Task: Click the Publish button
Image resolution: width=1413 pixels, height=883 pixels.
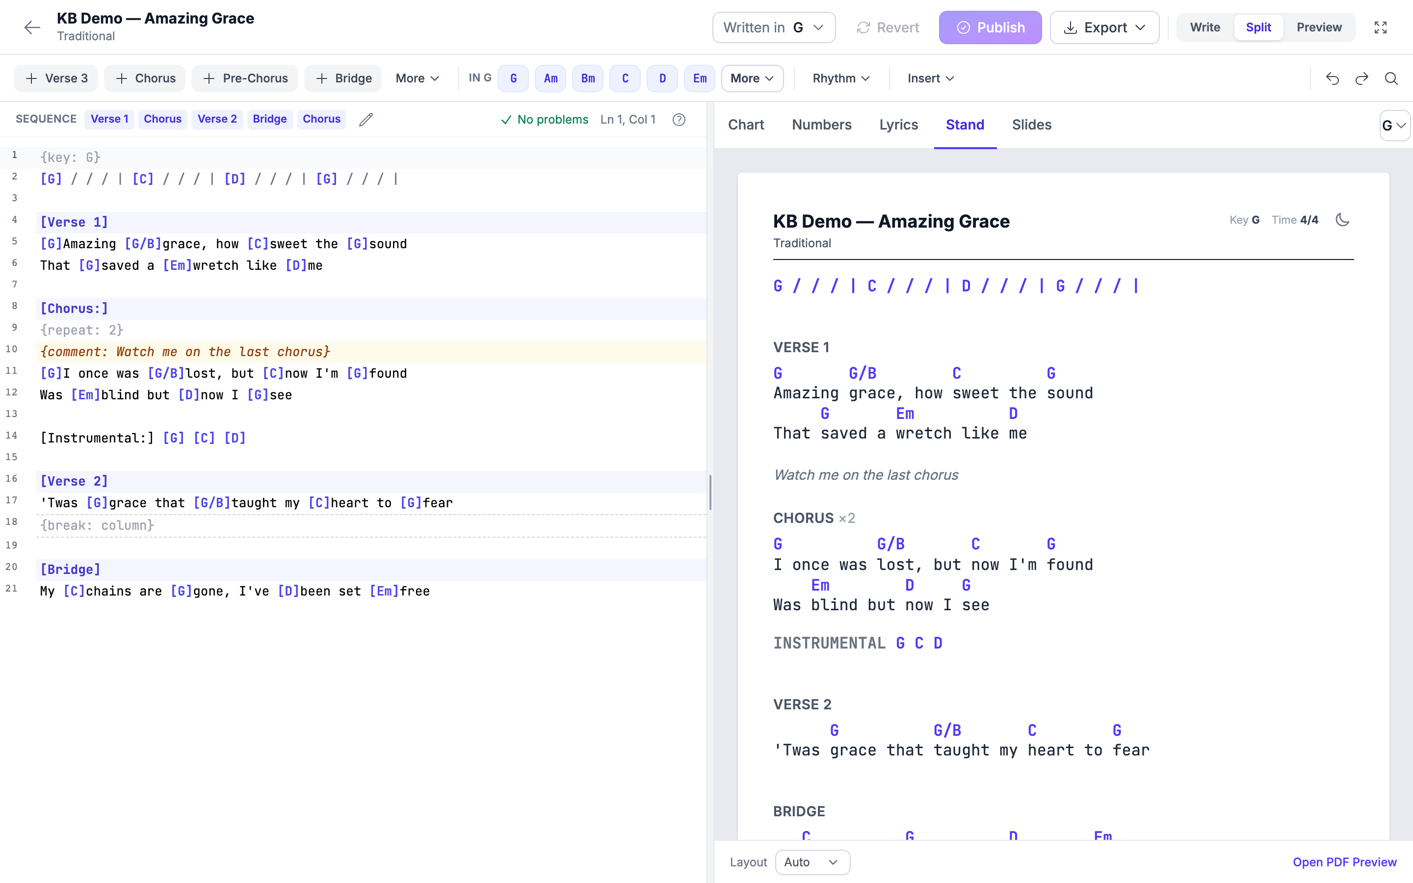Action: (x=990, y=27)
